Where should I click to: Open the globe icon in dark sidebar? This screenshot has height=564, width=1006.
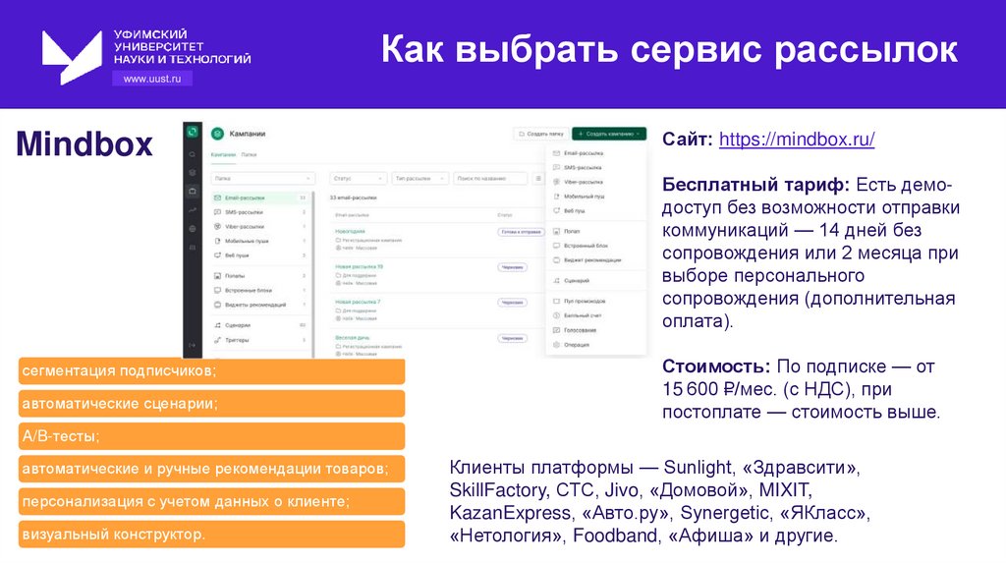click(192, 228)
